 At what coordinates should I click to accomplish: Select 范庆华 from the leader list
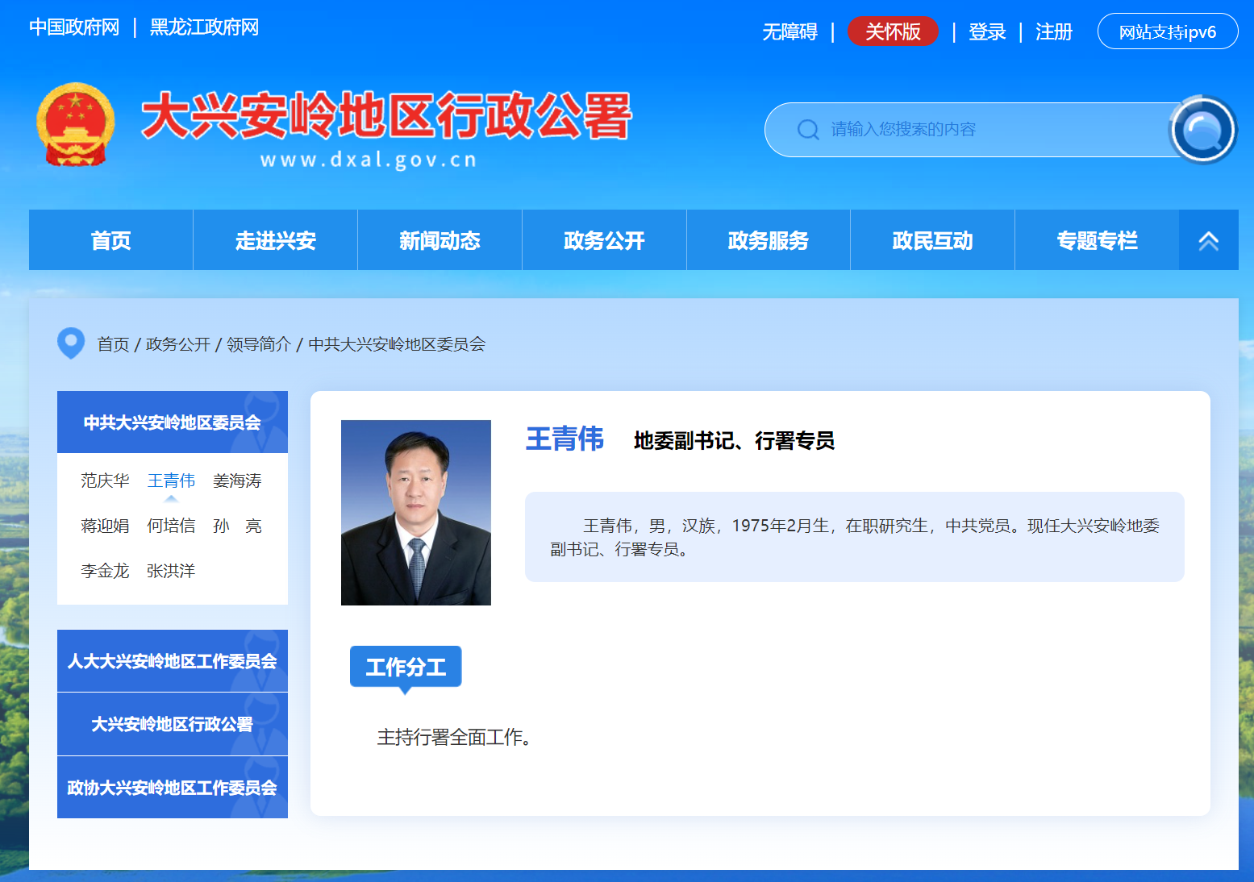(104, 480)
